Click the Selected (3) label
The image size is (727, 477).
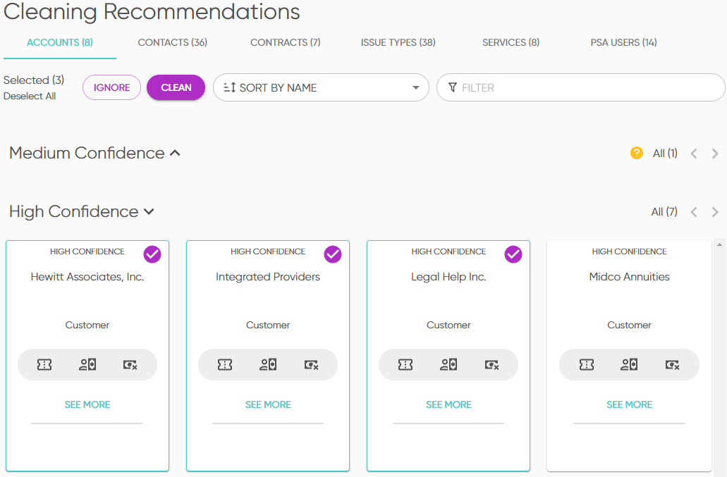[x=34, y=80]
